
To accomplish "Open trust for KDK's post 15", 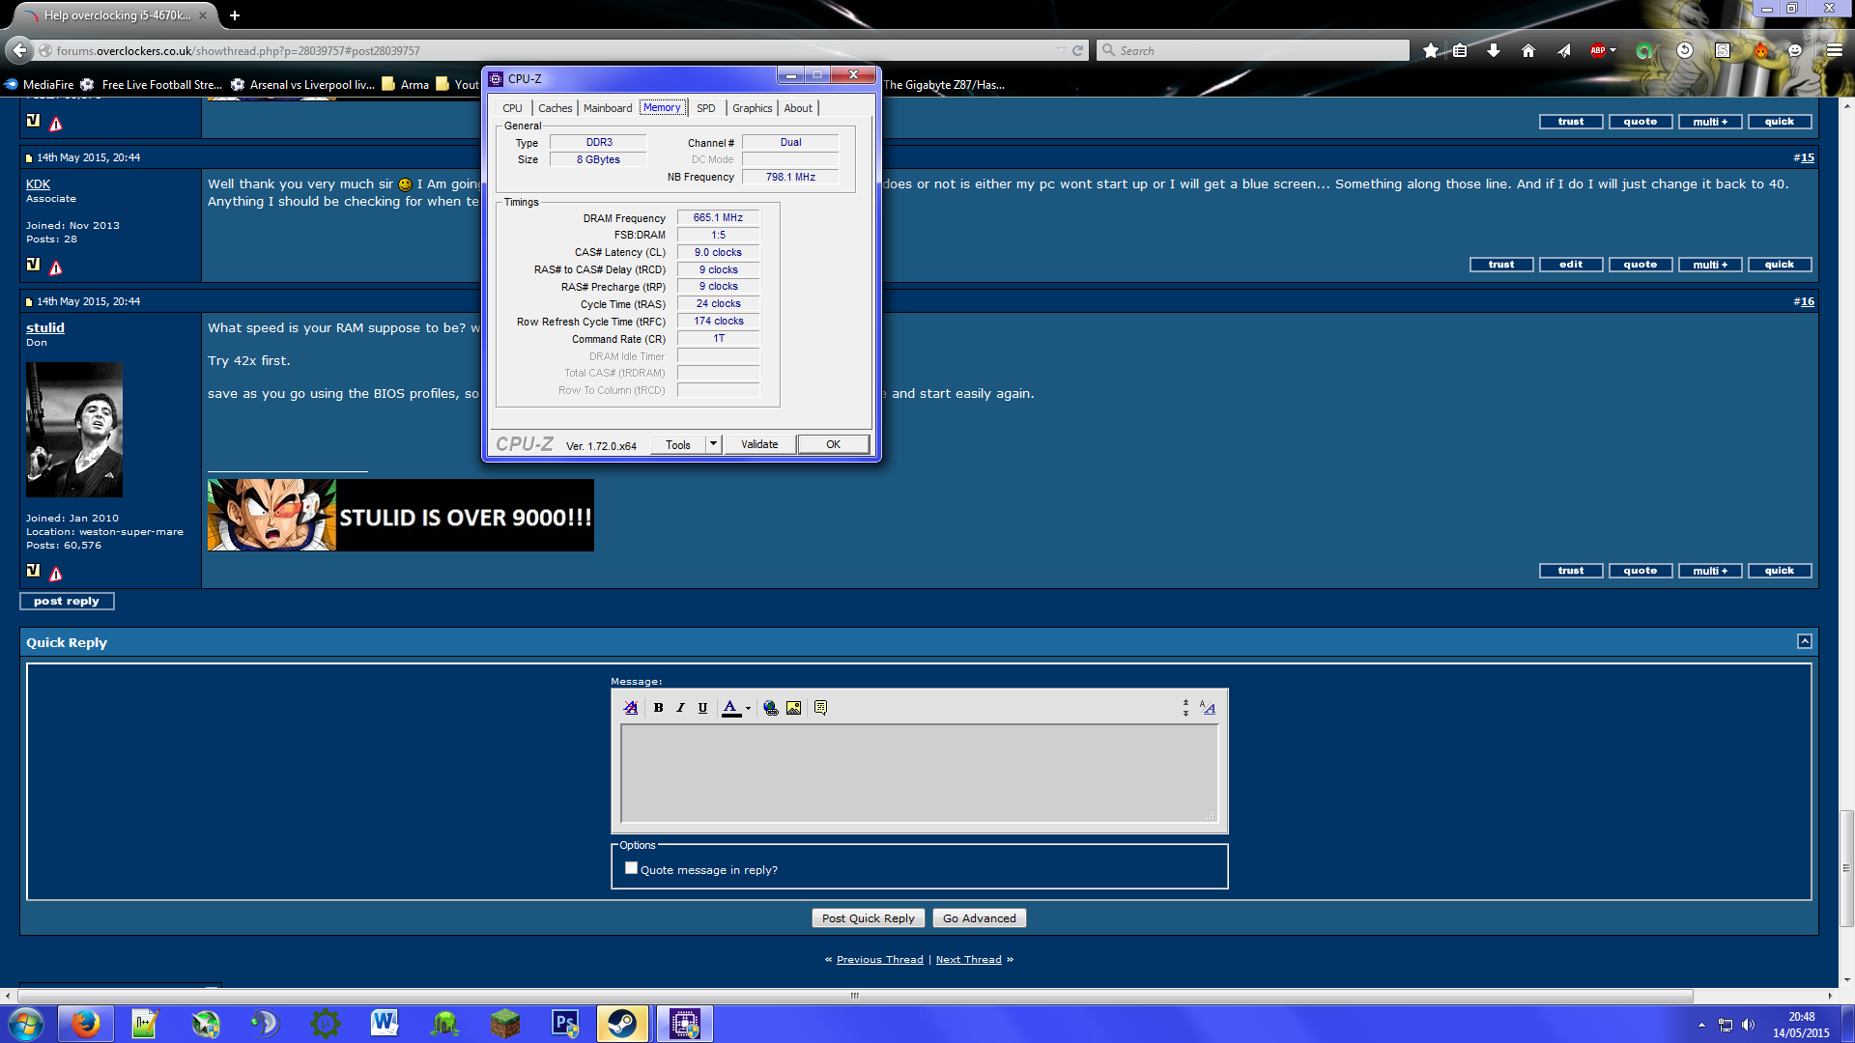I will coord(1501,265).
